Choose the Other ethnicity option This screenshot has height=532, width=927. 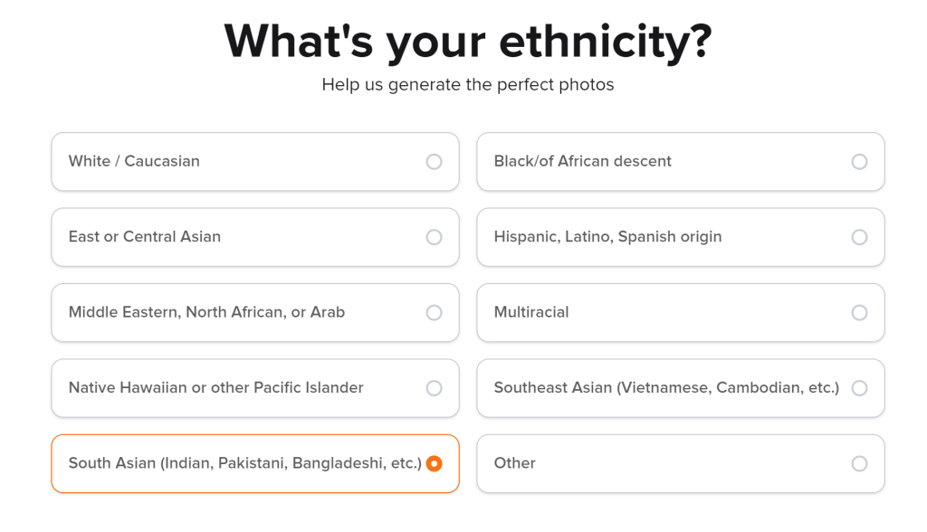coord(681,463)
